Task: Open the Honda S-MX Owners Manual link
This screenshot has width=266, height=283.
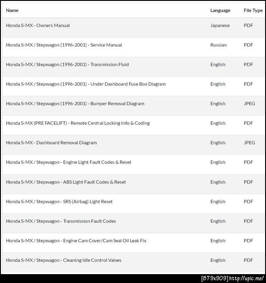Action: 38,26
